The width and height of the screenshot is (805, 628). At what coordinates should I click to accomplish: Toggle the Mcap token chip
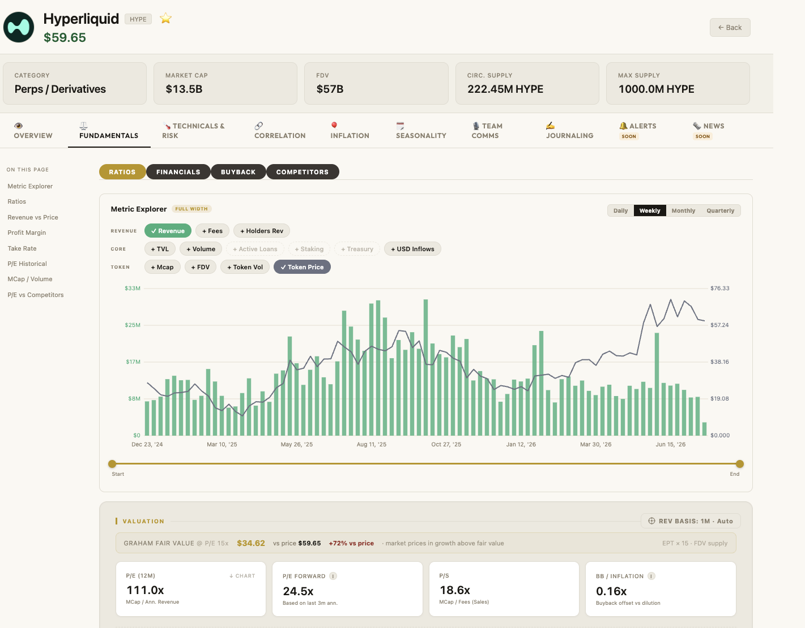[163, 267]
